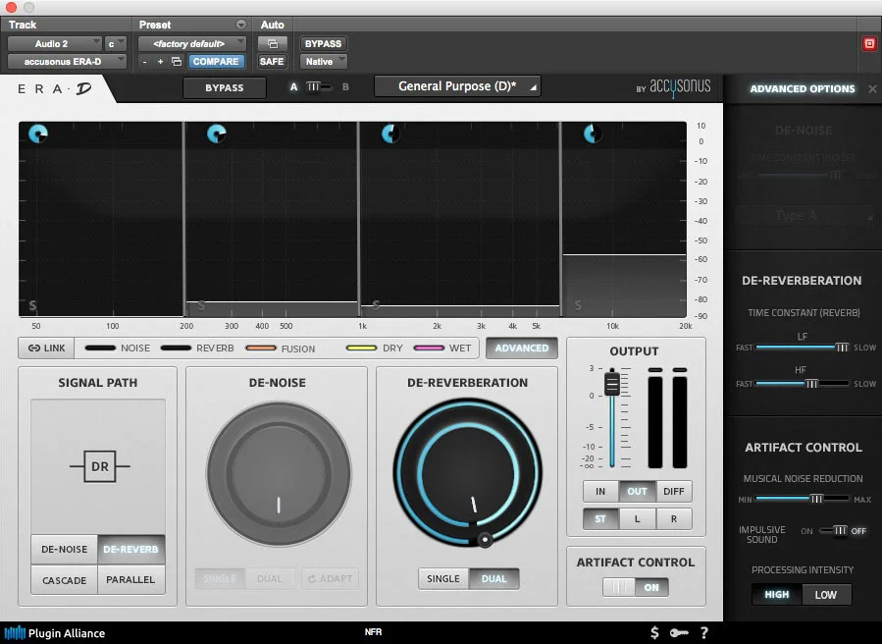The height and width of the screenshot is (644, 882).
Task: Click the key license icon
Action: [679, 633]
